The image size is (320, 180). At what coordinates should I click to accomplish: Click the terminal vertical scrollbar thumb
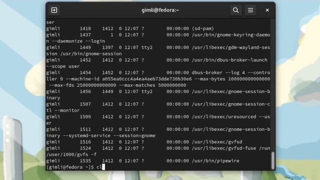273,160
